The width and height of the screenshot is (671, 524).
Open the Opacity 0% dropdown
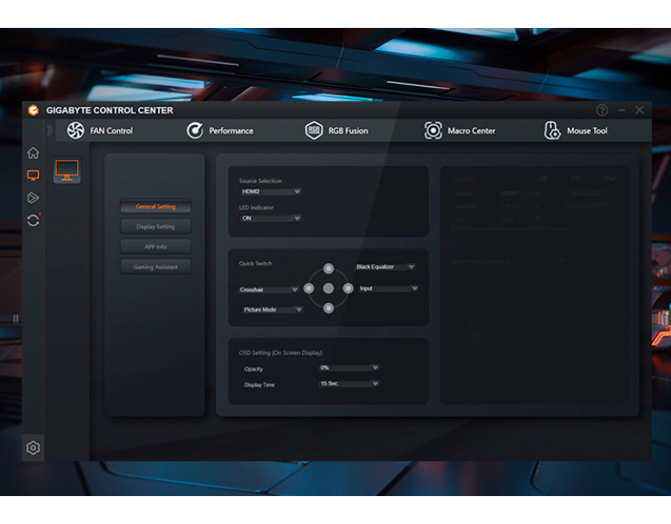[x=349, y=368]
